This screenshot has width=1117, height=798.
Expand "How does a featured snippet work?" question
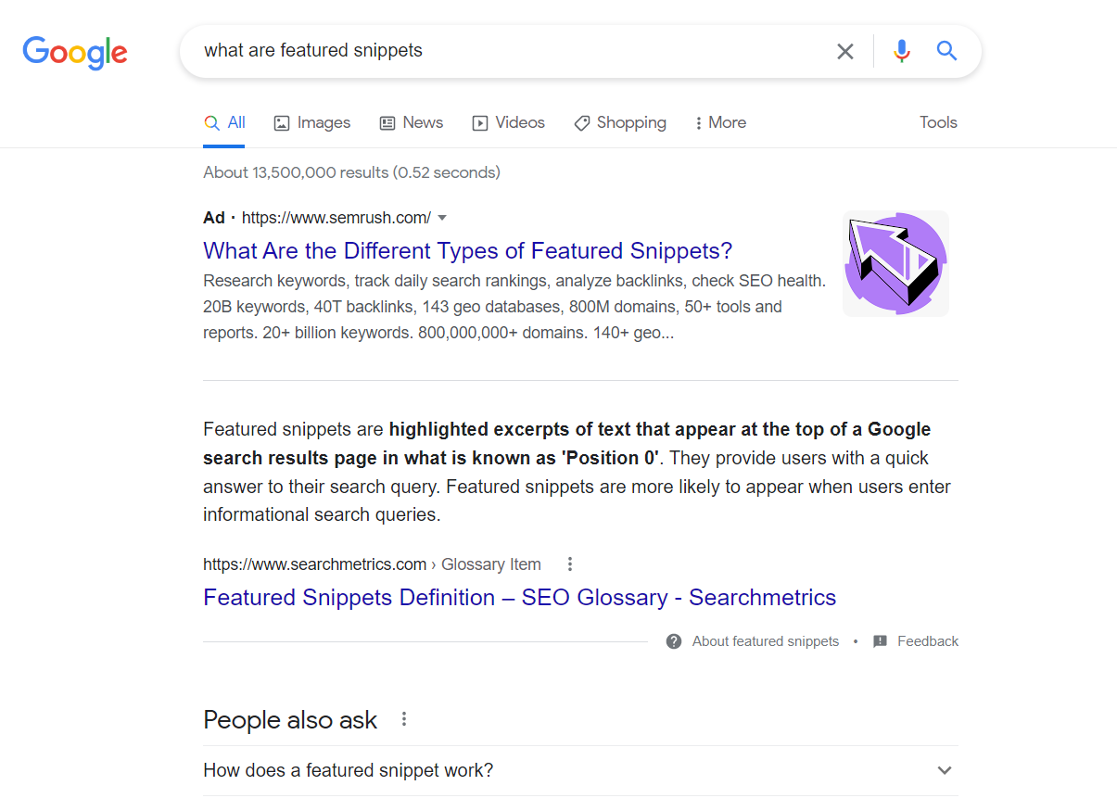580,770
